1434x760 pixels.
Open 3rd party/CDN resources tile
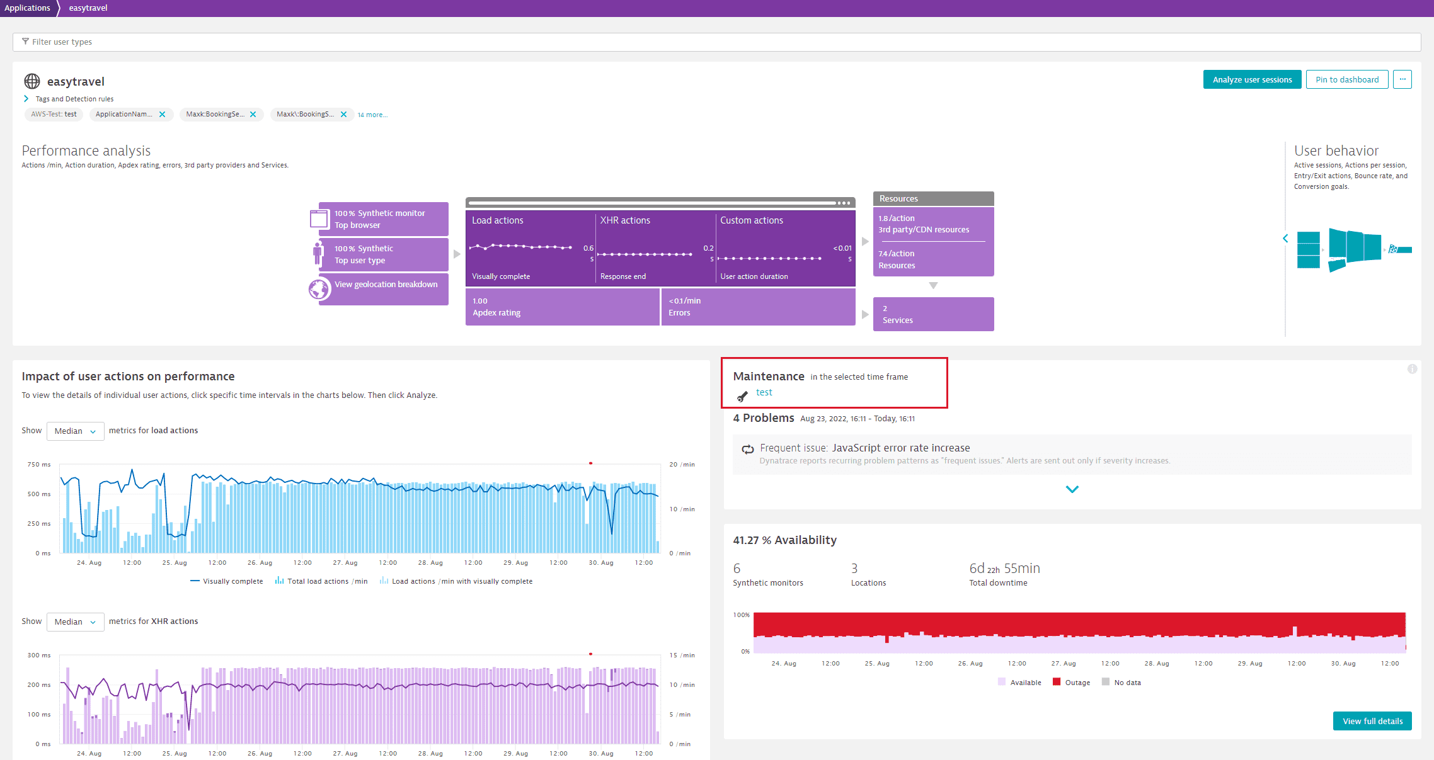point(932,224)
